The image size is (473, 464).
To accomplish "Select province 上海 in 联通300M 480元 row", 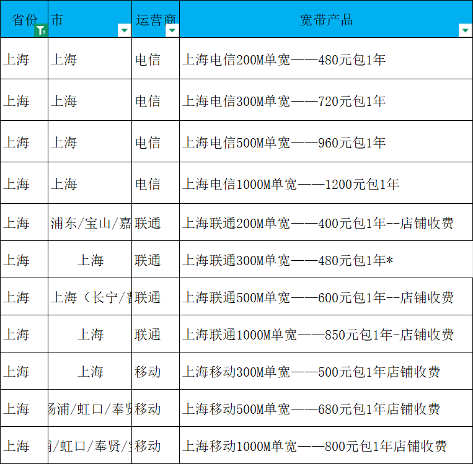I will [x=16, y=260].
